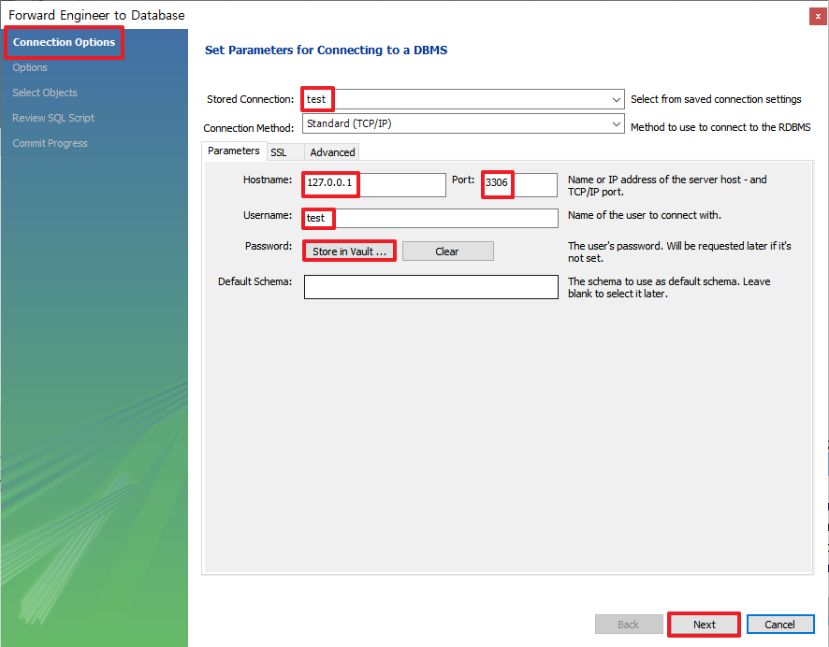Click the 'Name of the user to connect with.' hint
The height and width of the screenshot is (647, 829).
coord(645,215)
